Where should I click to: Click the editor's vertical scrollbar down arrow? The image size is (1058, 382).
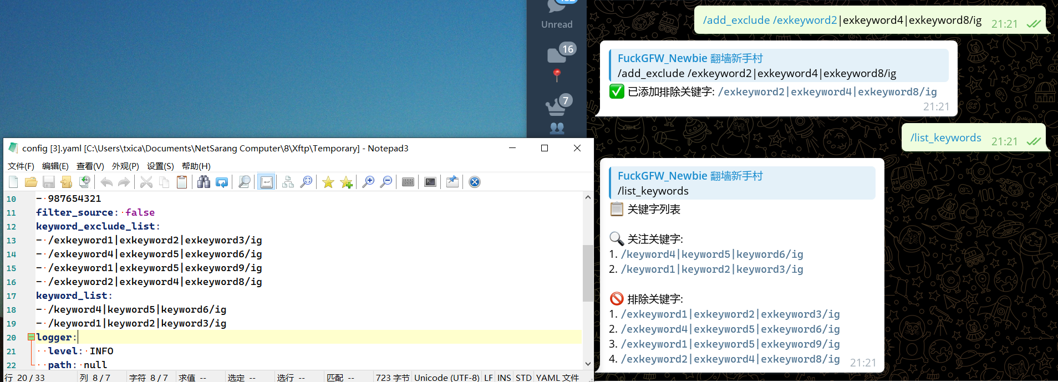pos(588,364)
